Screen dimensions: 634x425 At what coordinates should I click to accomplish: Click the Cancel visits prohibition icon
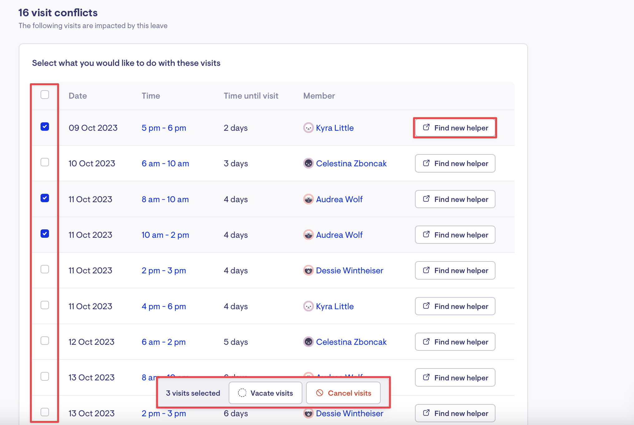click(x=319, y=393)
